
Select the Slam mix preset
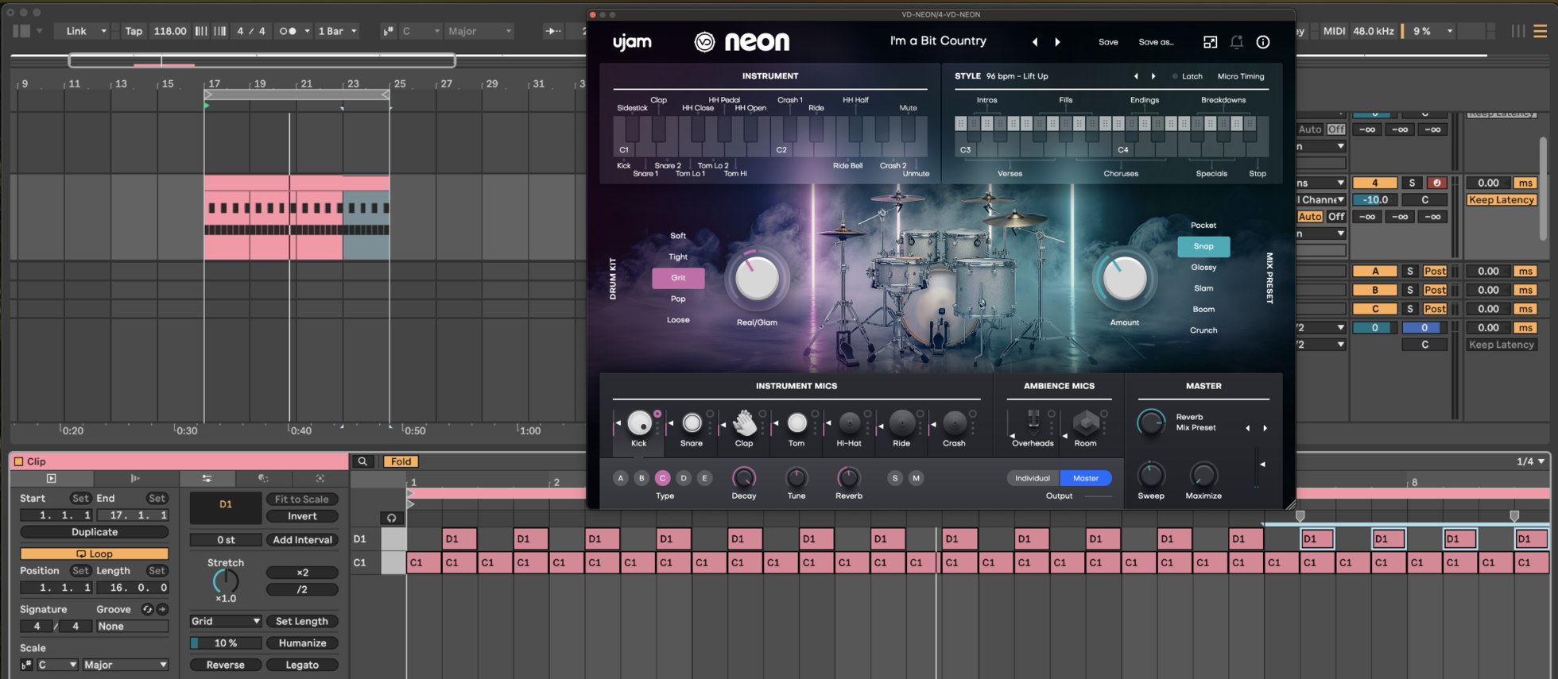tap(1203, 288)
